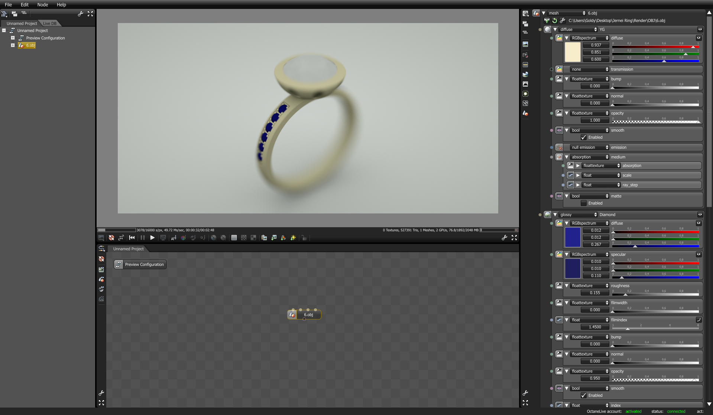Click the rewind-to-start render button

132,238
